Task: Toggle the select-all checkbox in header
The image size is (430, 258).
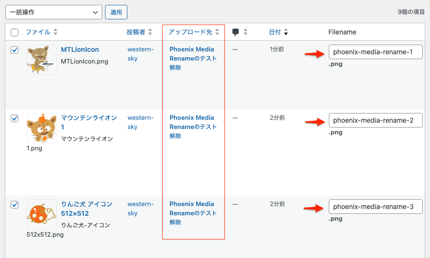Action: [15, 32]
